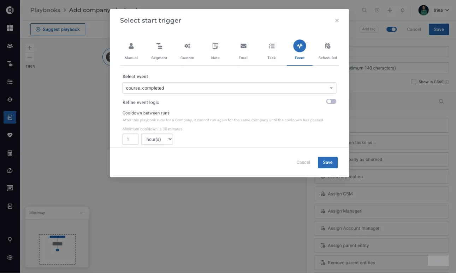The width and height of the screenshot is (456, 273).
Task: Click Cancel in the trigger dialog
Action: point(303,162)
